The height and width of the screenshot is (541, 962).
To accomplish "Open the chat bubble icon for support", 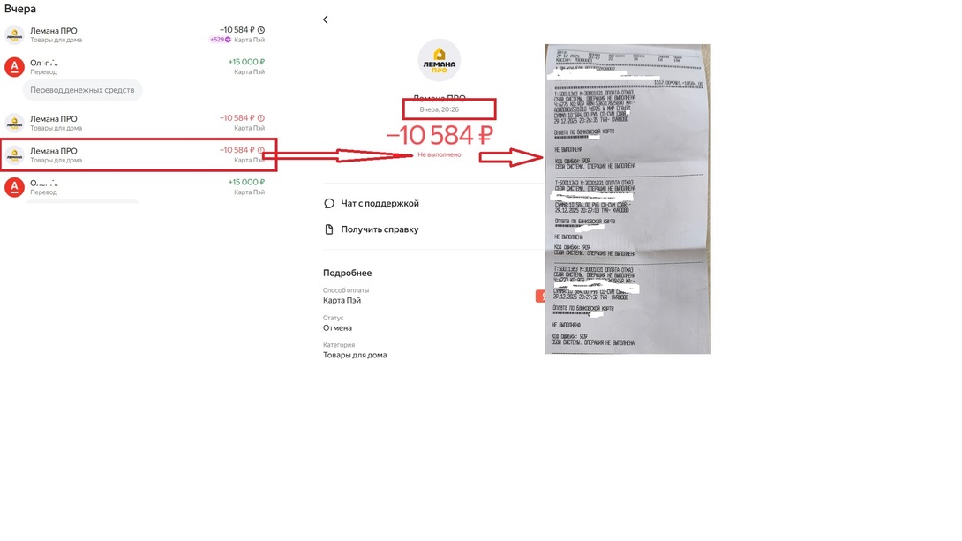I will 329,203.
